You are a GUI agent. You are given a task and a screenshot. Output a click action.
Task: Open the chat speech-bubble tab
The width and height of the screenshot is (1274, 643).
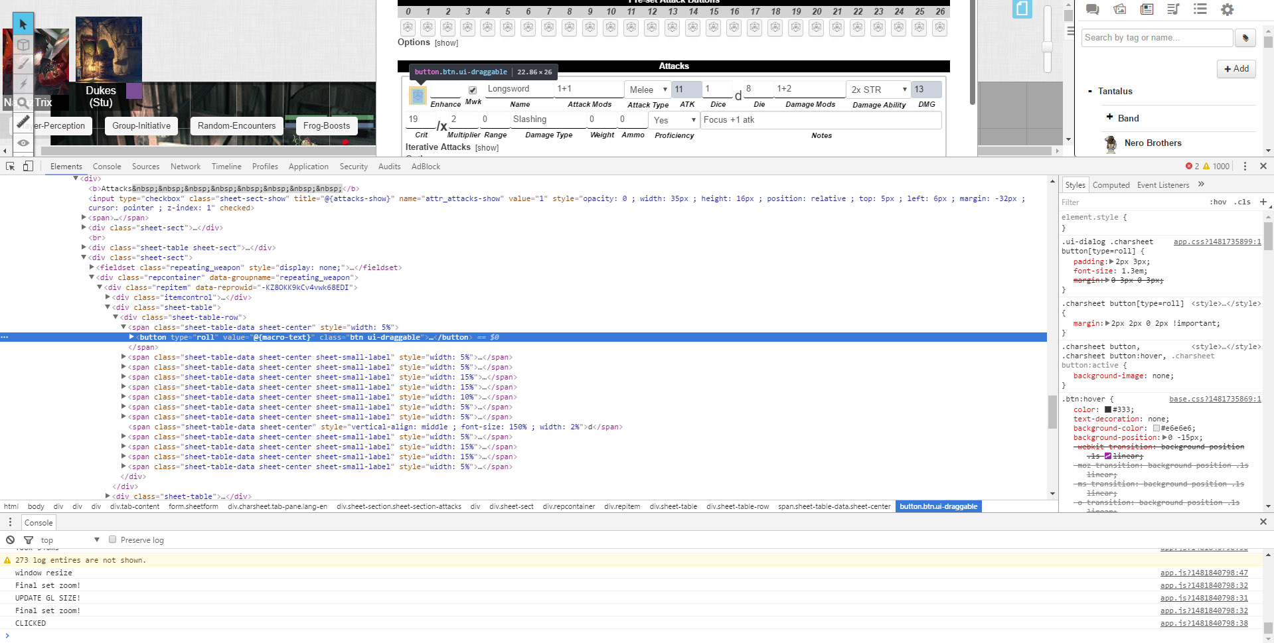1092,9
